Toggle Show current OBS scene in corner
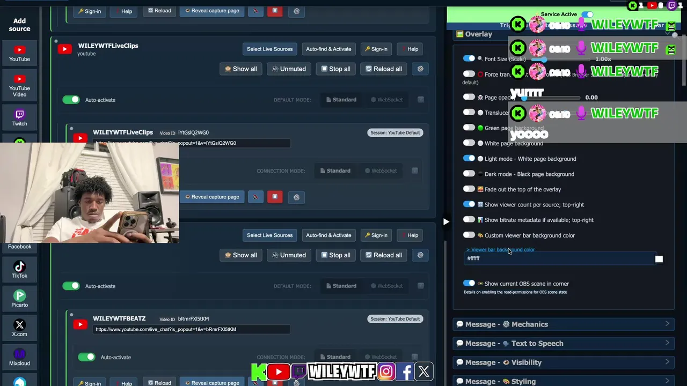This screenshot has width=687, height=386. (x=469, y=283)
